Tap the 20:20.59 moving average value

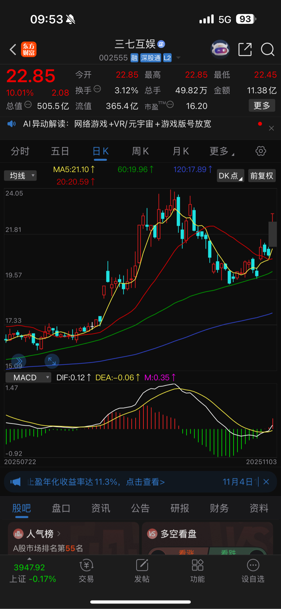(x=76, y=181)
